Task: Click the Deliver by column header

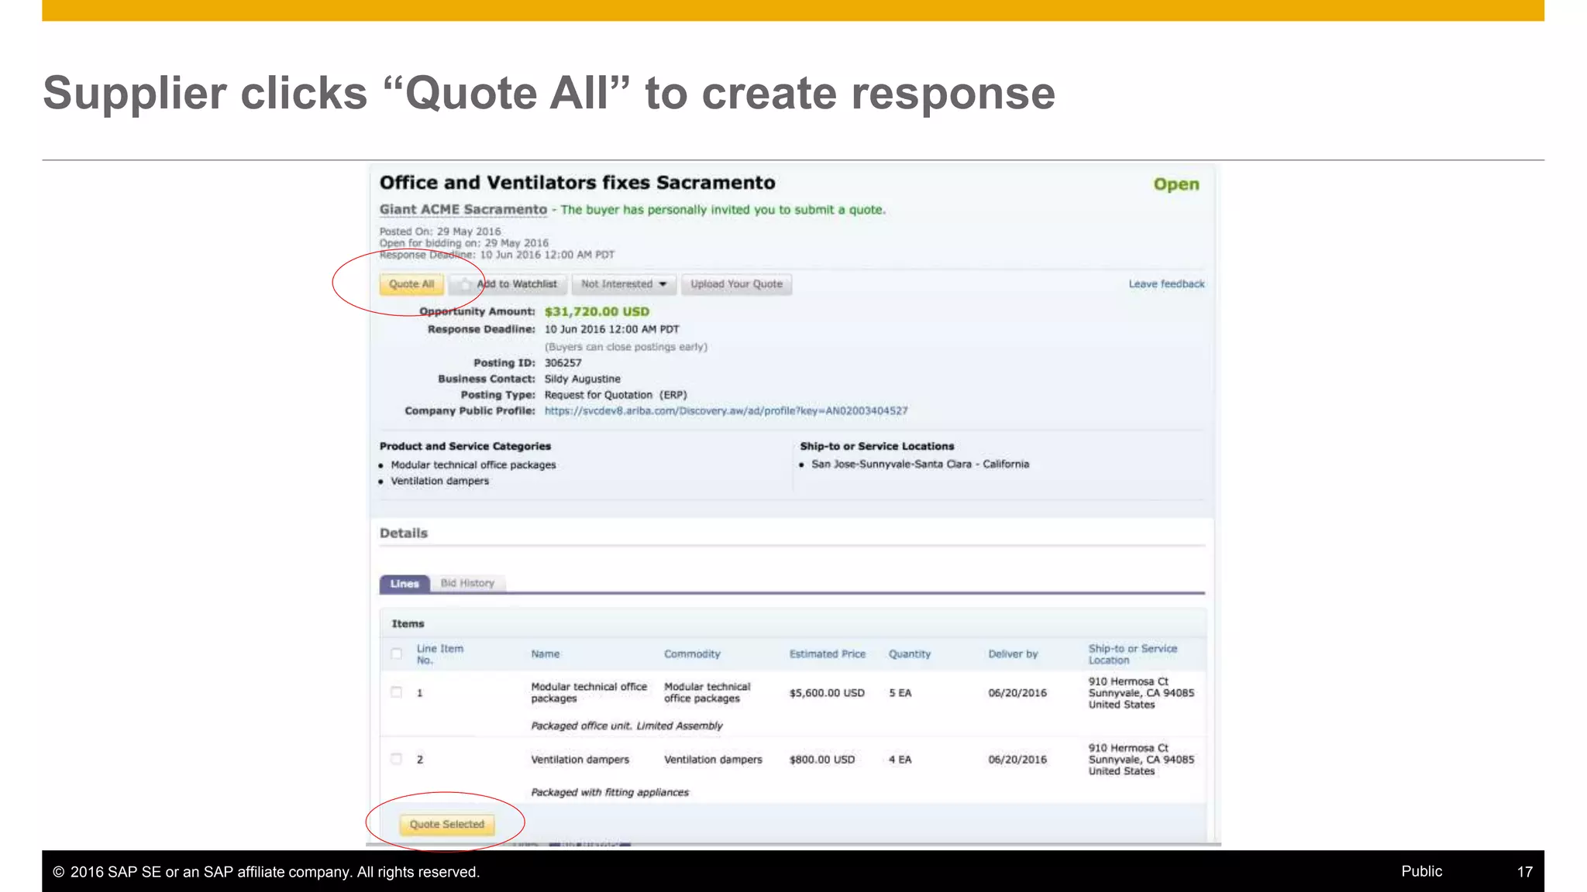Action: [x=1013, y=654]
